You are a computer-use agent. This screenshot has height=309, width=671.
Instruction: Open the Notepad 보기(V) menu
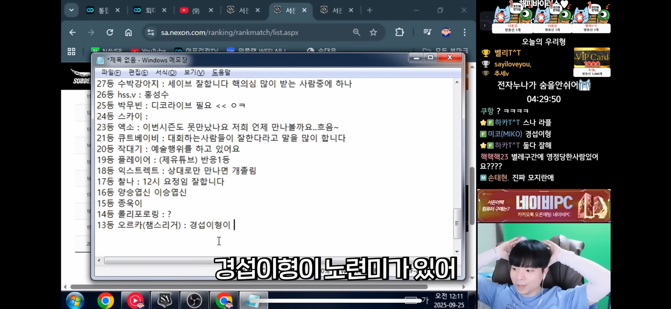click(x=194, y=73)
